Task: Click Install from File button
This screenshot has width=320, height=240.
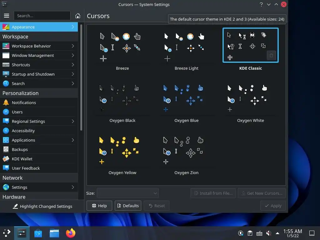Action: click(213, 193)
